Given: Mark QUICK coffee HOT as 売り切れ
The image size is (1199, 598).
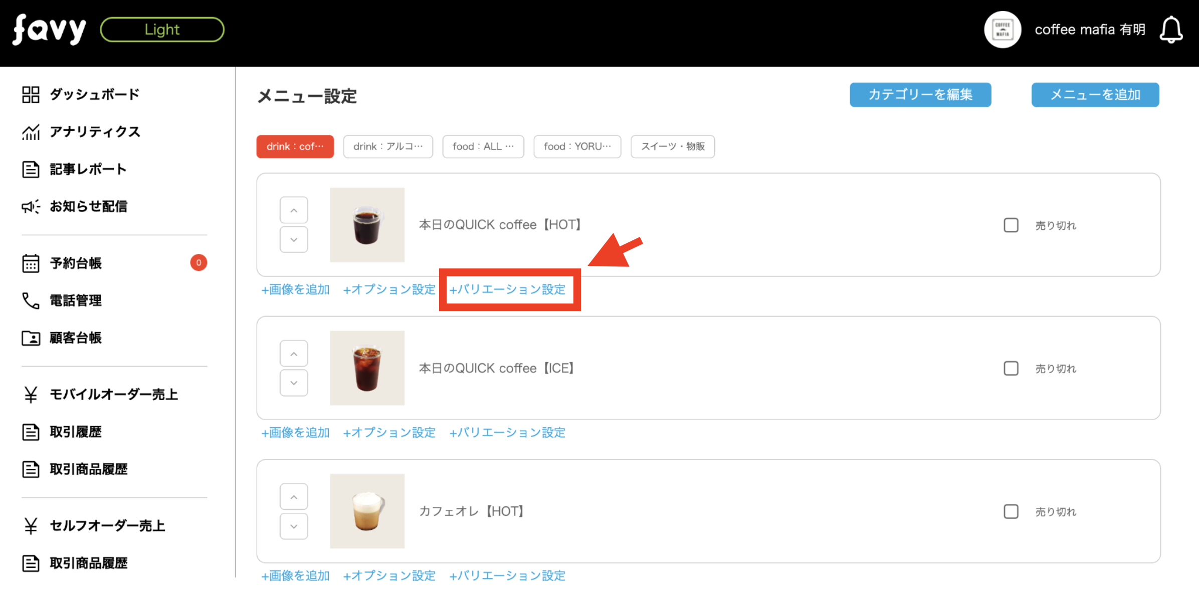Looking at the screenshot, I should (1011, 225).
